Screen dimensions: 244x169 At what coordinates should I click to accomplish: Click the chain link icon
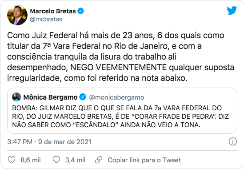tap(99, 160)
